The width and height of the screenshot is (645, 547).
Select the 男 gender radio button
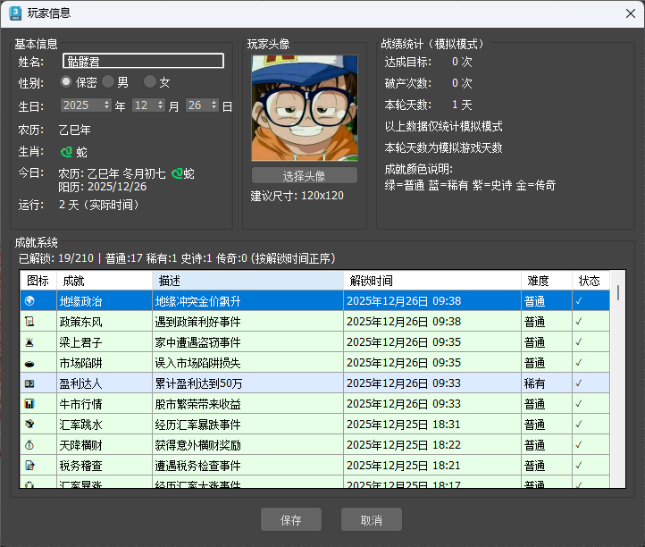[108, 82]
